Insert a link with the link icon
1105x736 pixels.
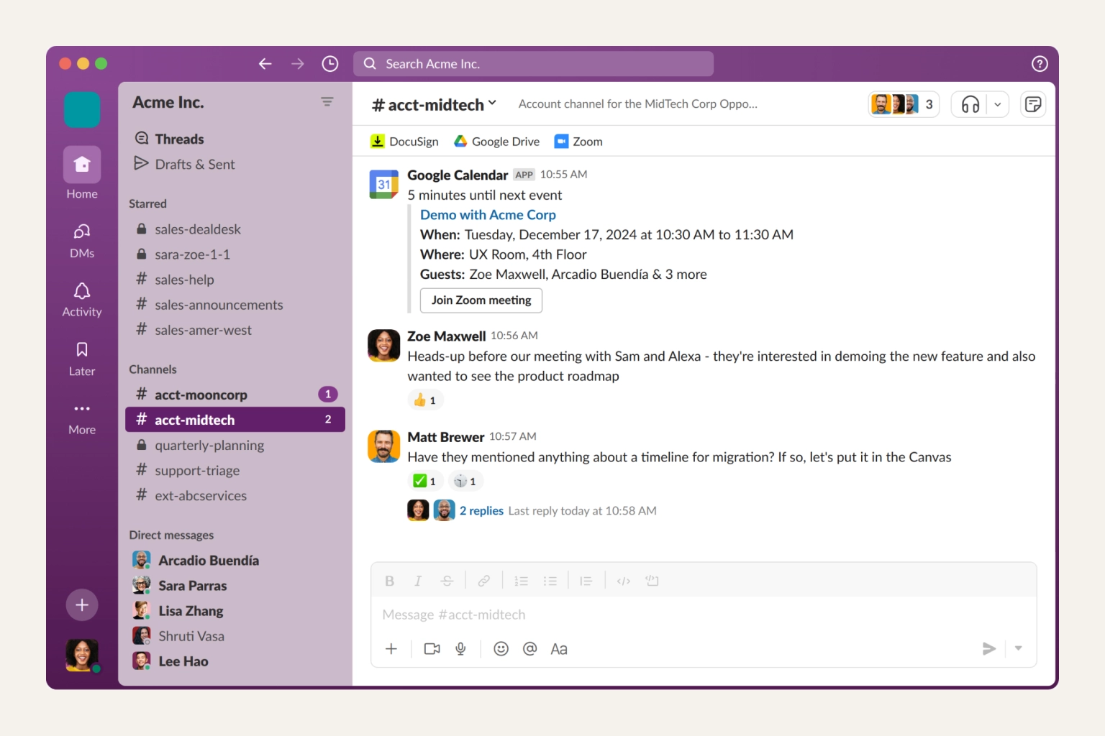coord(484,581)
